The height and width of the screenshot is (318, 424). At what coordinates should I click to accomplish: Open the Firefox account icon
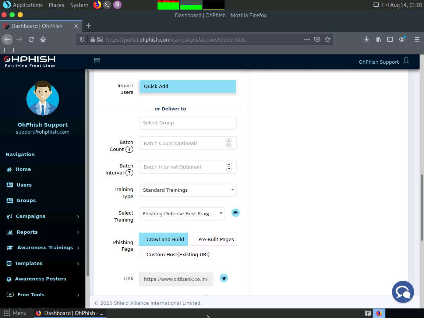tap(402, 39)
